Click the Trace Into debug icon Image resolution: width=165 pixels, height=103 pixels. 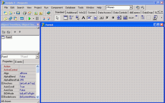pyautogui.click(x=44, y=19)
